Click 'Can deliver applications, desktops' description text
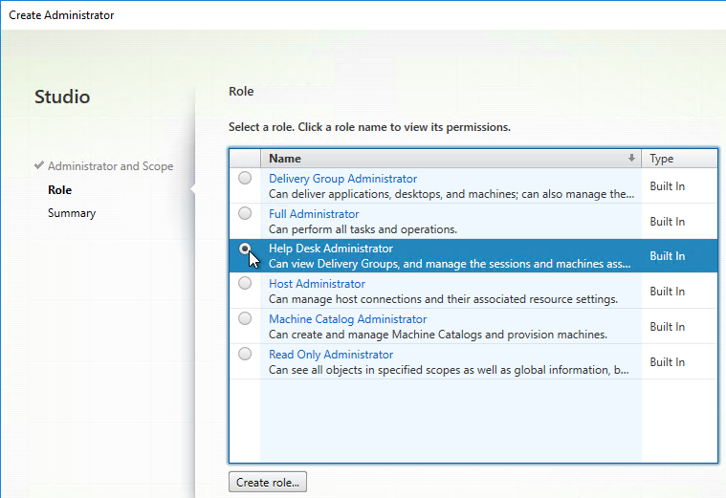726x498 pixels. [x=451, y=194]
